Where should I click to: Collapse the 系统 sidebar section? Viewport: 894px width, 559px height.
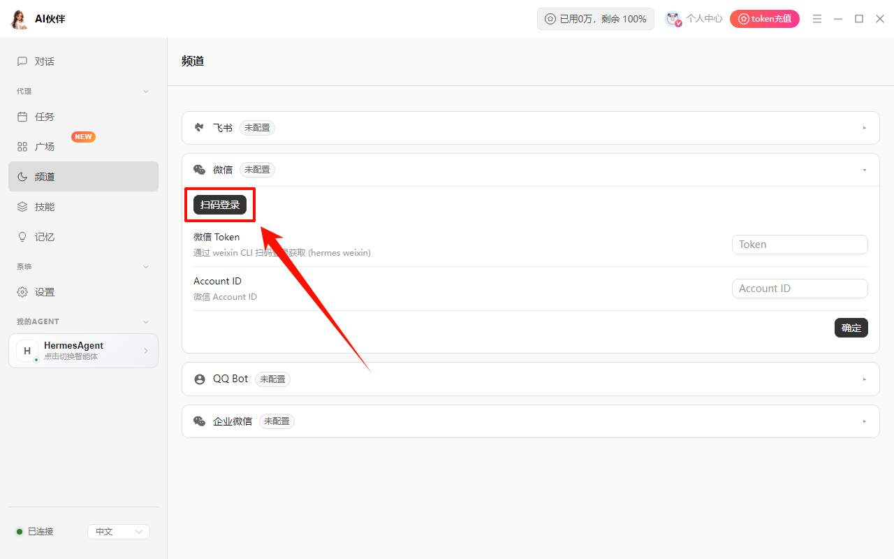click(x=146, y=267)
